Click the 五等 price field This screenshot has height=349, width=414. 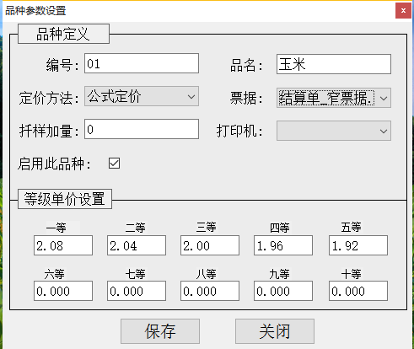(x=358, y=245)
